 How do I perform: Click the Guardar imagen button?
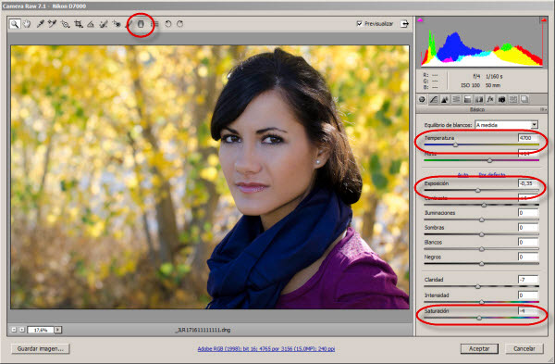coord(41,349)
